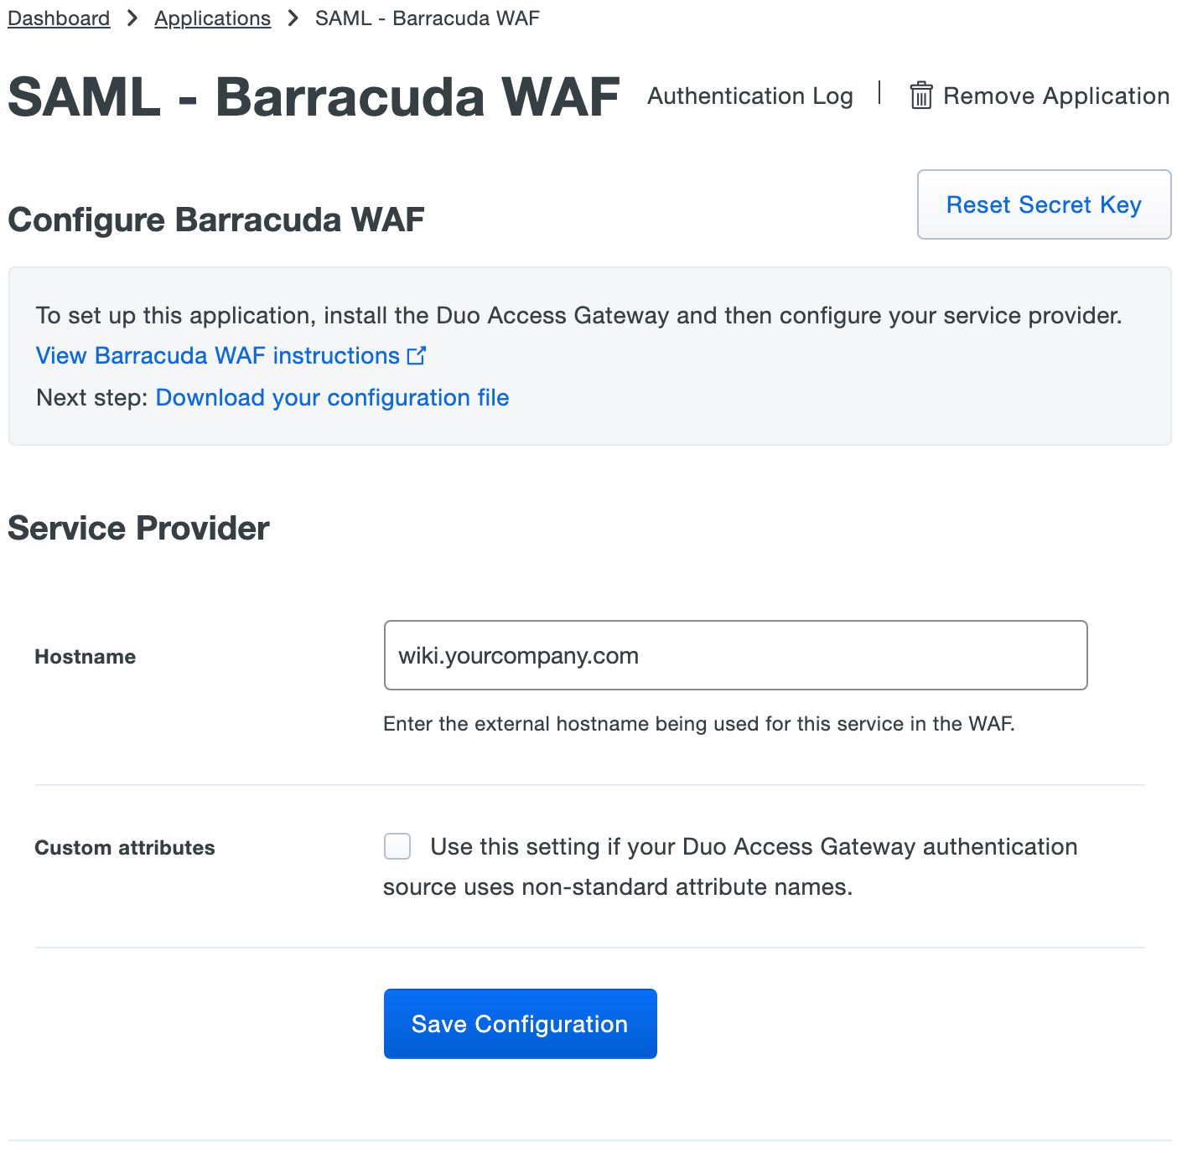Screen dimensions: 1177x1173
Task: Select the chevron between Dashboard and Applications
Action: (x=132, y=18)
